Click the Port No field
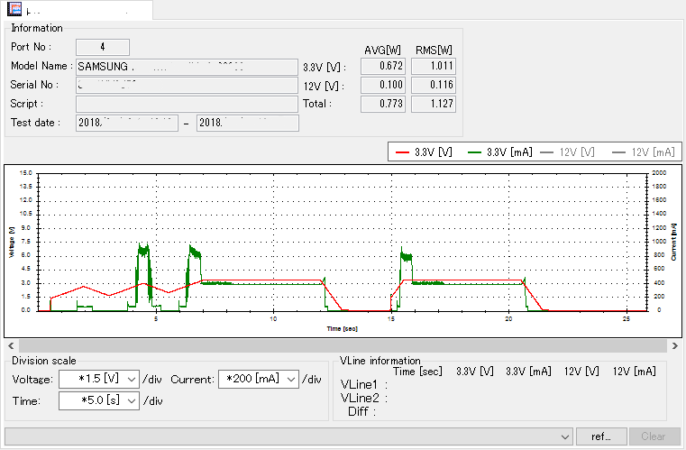Viewport: 686px width, 450px height. point(102,47)
